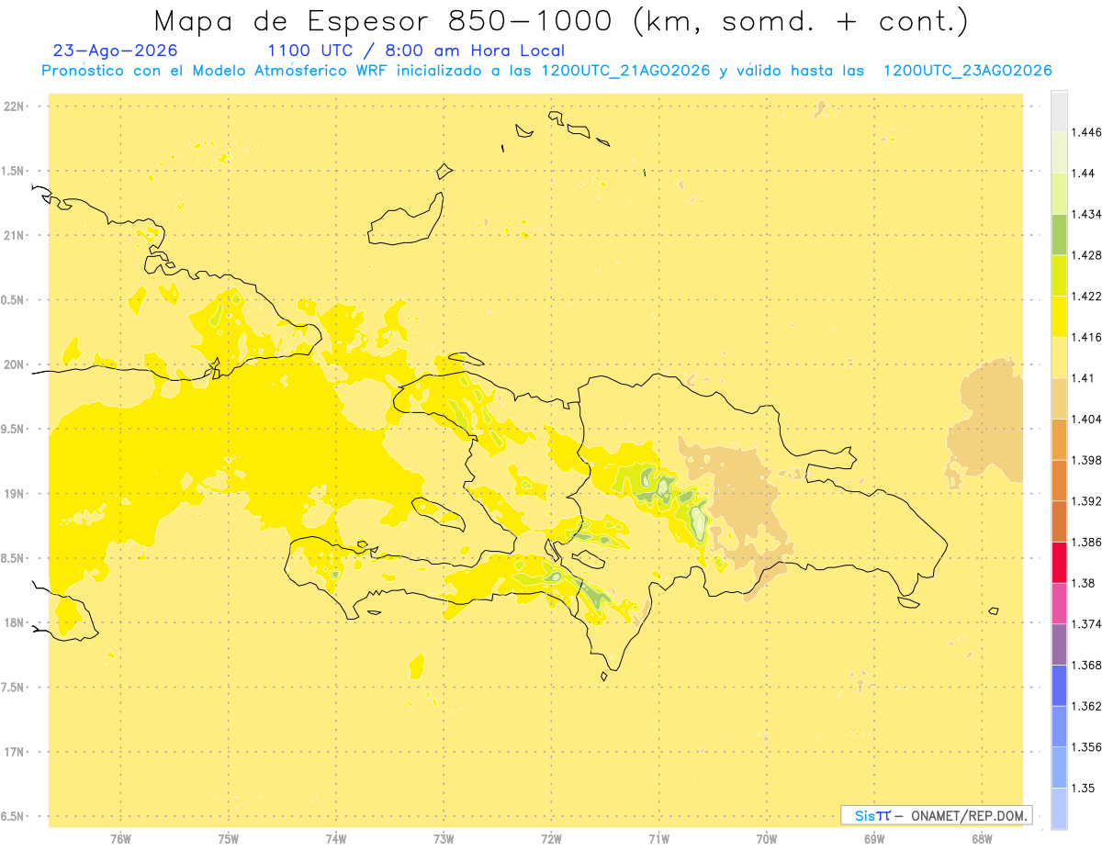Click the latitude label "20N"
1102x851 pixels.
point(15,364)
